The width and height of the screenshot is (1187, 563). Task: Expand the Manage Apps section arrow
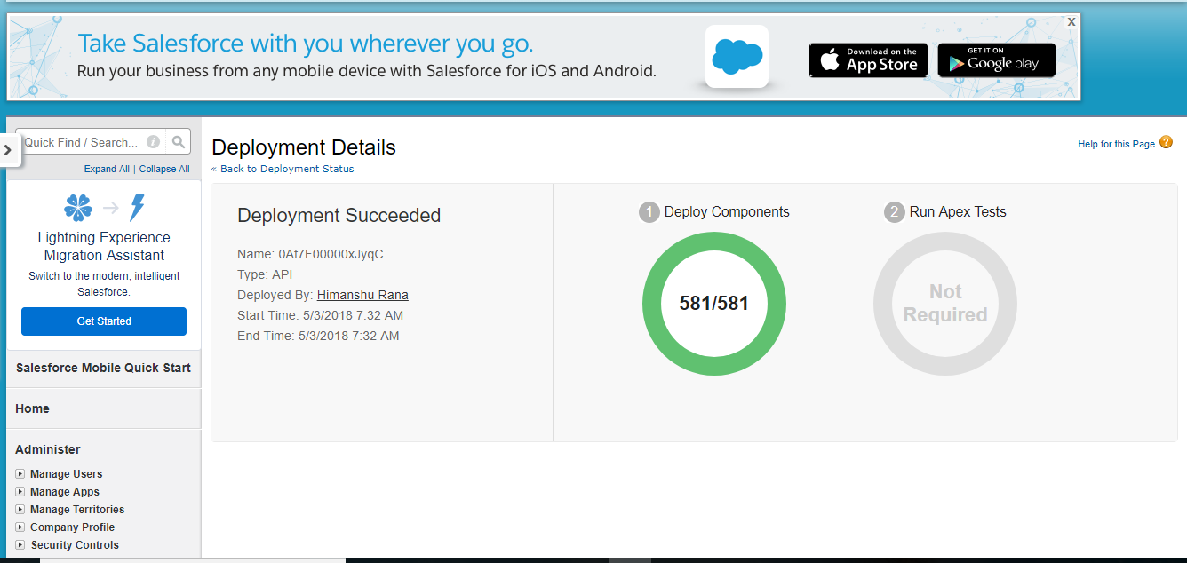point(20,492)
